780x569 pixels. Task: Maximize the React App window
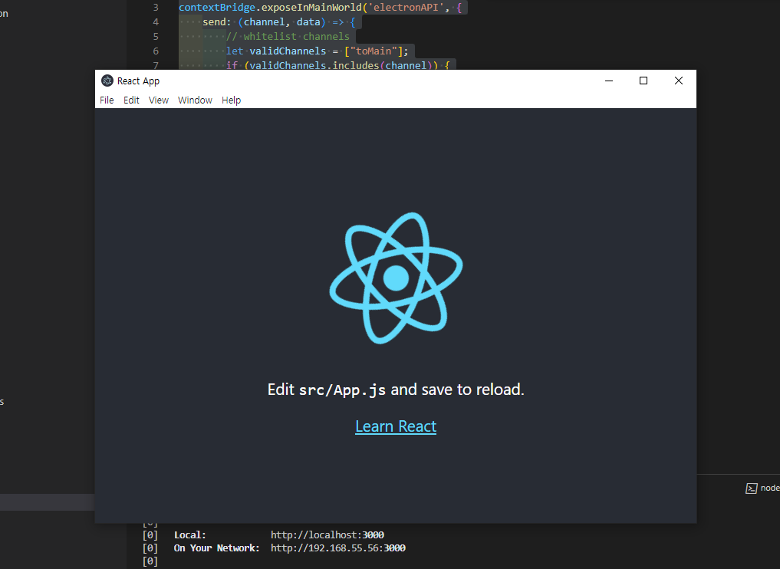coord(643,81)
